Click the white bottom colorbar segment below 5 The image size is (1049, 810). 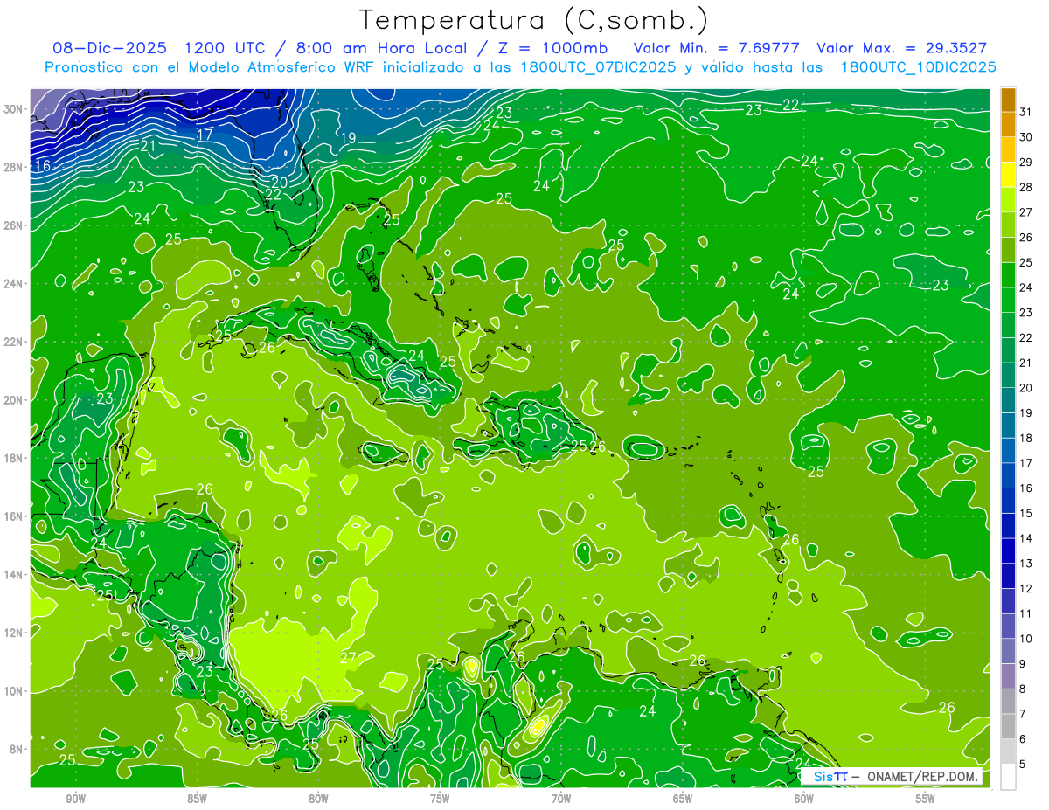(1008, 776)
